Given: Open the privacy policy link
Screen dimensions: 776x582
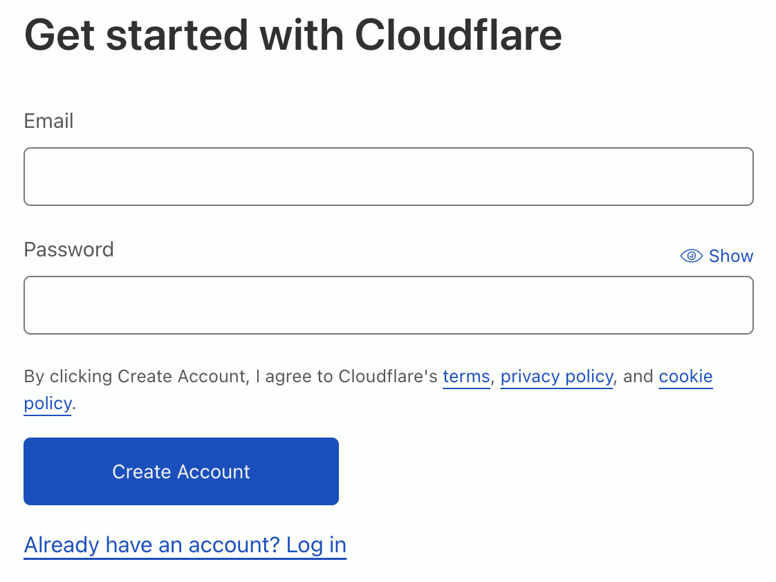Looking at the screenshot, I should [x=556, y=377].
